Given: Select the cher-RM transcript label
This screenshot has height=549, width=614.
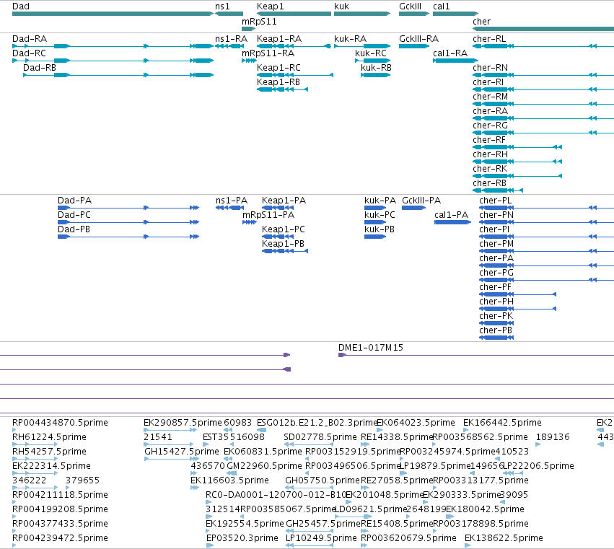Looking at the screenshot, I should tap(490, 97).
